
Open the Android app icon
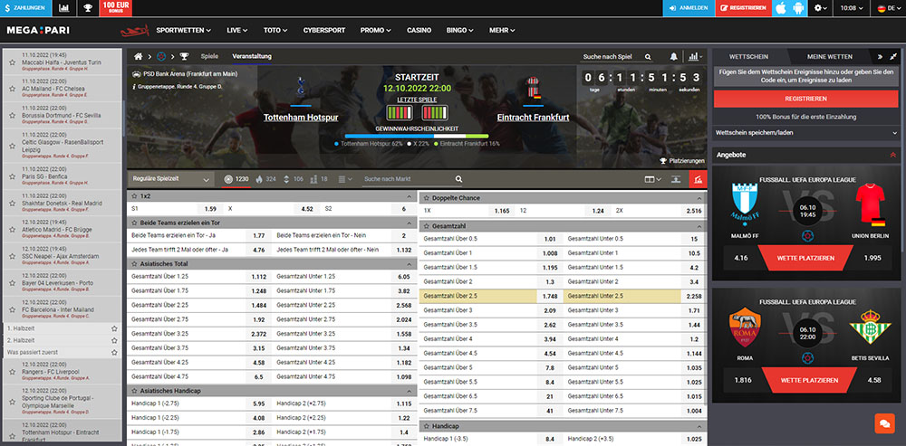[x=799, y=8]
